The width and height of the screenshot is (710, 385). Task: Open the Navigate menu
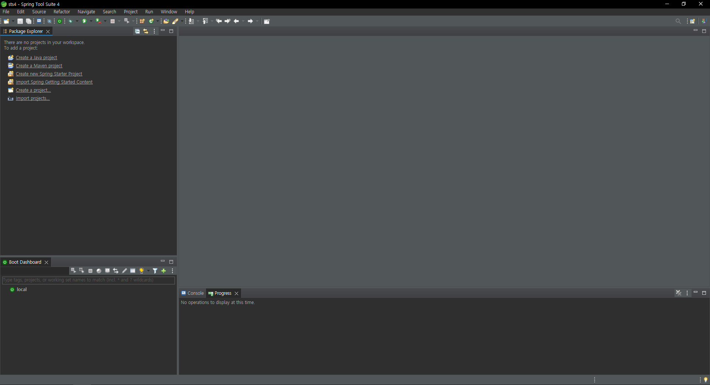(86, 12)
